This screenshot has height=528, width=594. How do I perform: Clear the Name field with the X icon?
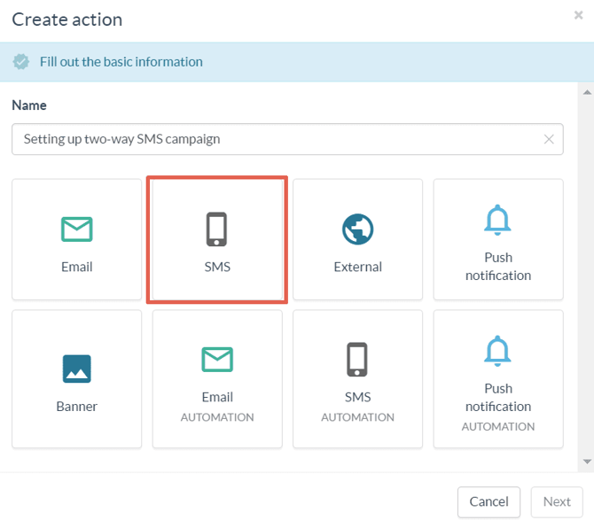[549, 139]
